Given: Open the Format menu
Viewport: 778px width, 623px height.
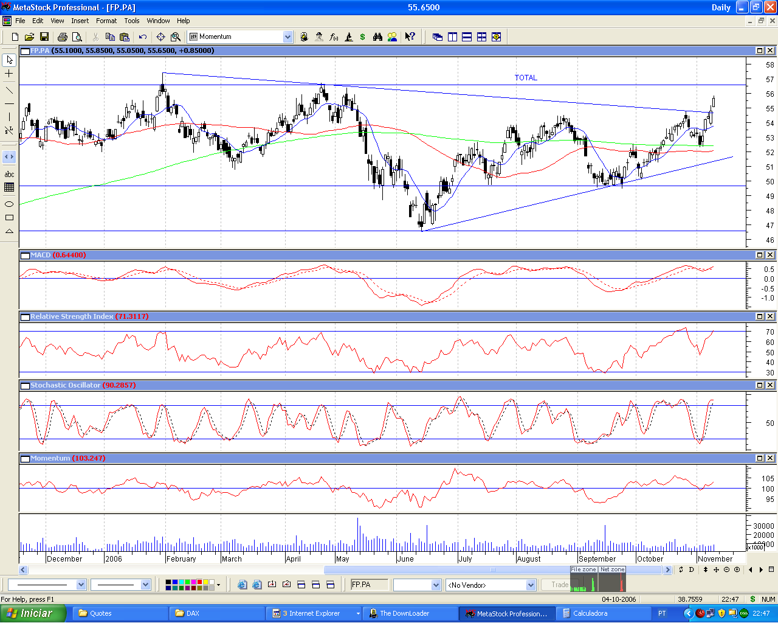Looking at the screenshot, I should click(x=106, y=21).
